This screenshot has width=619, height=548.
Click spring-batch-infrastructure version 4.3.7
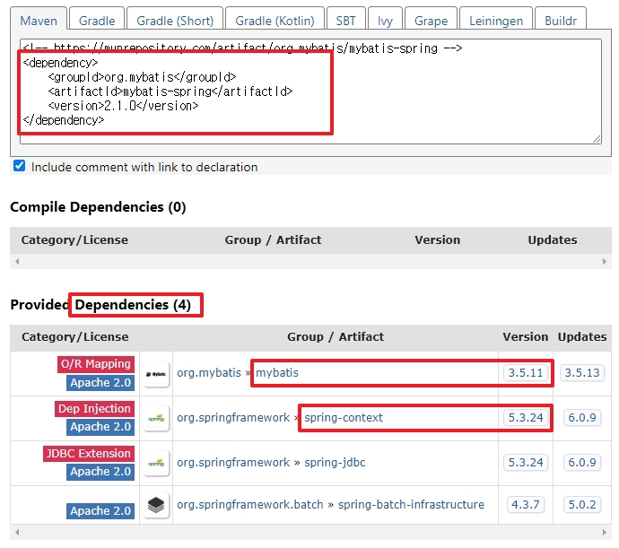(526, 505)
